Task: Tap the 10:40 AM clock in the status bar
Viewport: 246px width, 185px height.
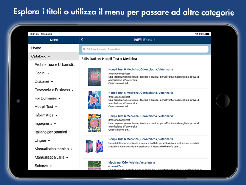Action: 34,34
